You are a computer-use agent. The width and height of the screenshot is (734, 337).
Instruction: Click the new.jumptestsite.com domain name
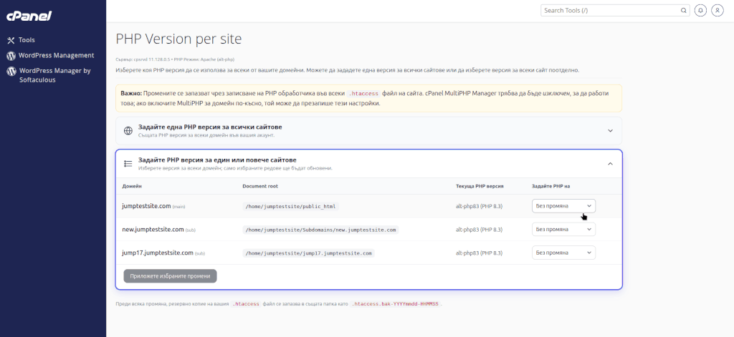pyautogui.click(x=153, y=230)
